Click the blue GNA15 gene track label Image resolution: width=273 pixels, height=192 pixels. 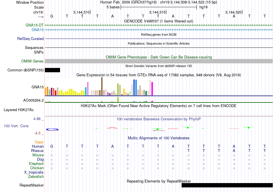pyautogui.click(x=38, y=30)
